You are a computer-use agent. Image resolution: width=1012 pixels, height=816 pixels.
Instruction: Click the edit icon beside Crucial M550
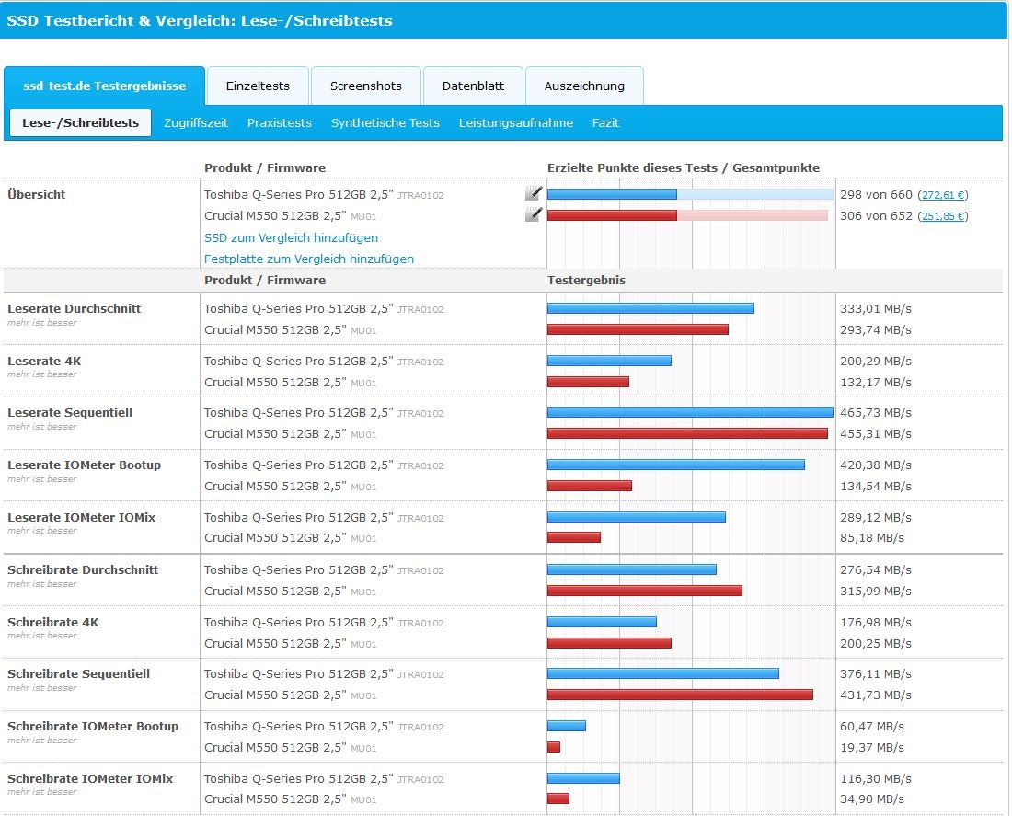[x=533, y=214]
